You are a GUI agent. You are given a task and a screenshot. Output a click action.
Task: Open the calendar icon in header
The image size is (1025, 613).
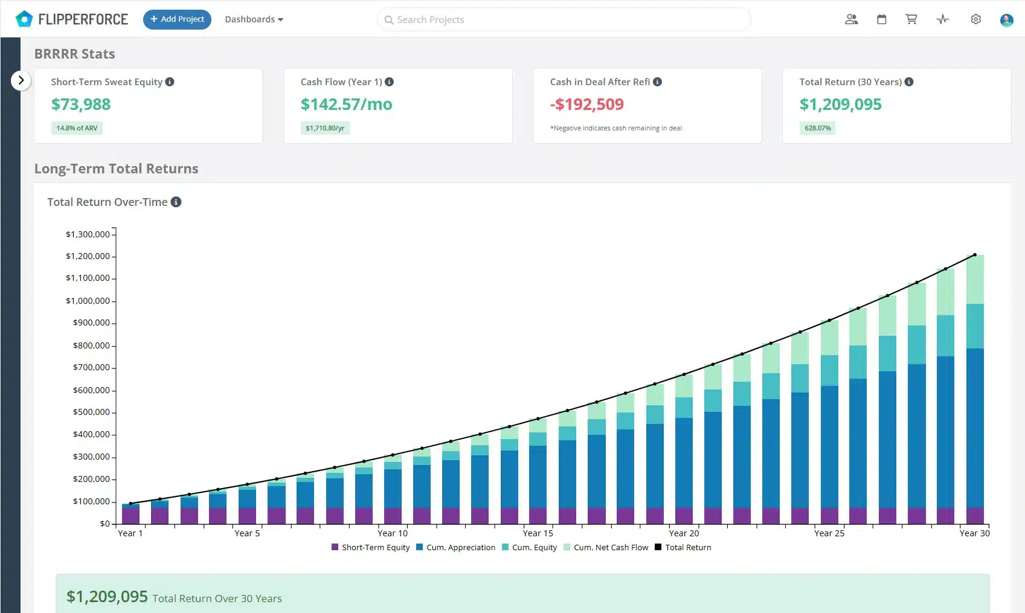(881, 19)
